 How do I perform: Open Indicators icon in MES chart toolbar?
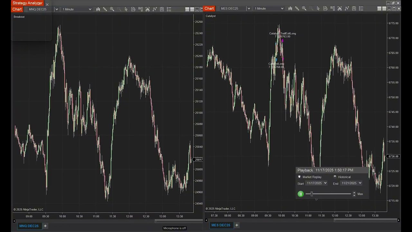coord(347,9)
